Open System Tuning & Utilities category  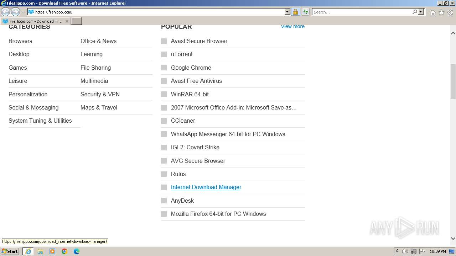click(40, 121)
